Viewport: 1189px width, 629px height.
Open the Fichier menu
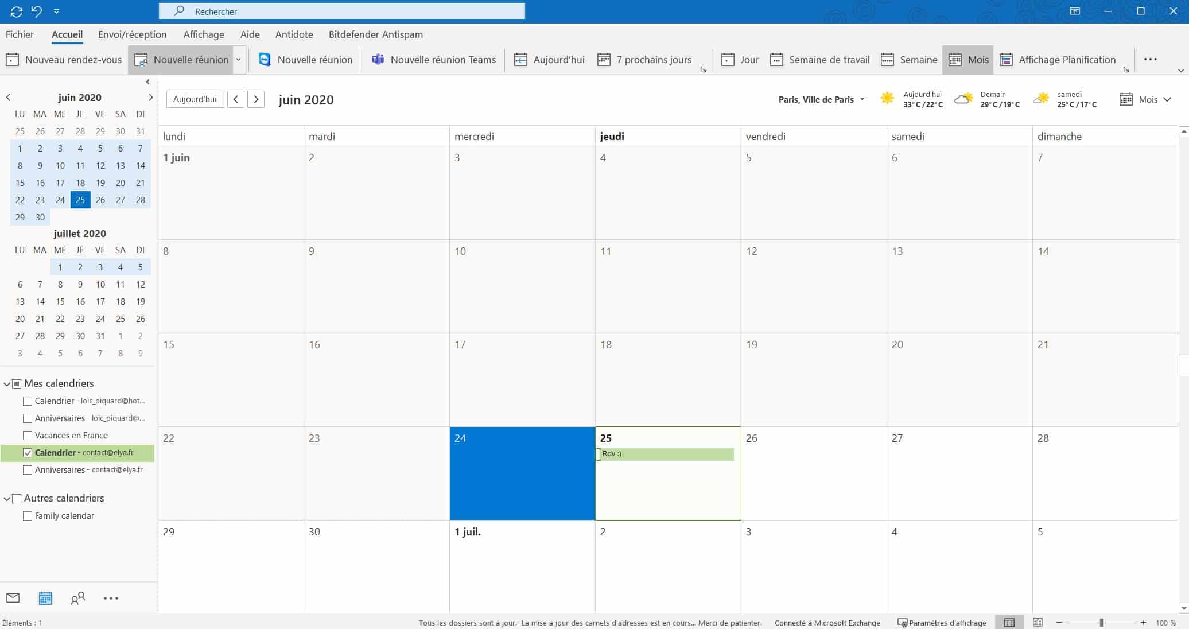[x=20, y=34]
